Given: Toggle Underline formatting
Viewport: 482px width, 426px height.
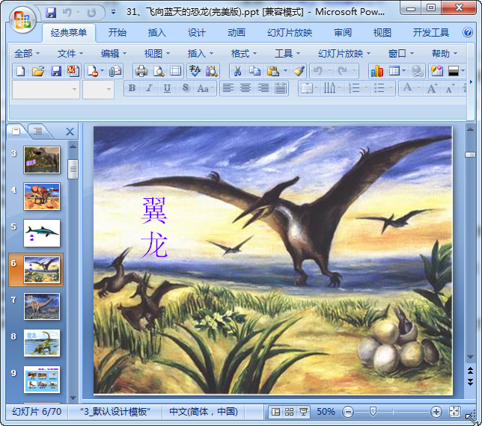Looking at the screenshot, I should pos(167,88).
